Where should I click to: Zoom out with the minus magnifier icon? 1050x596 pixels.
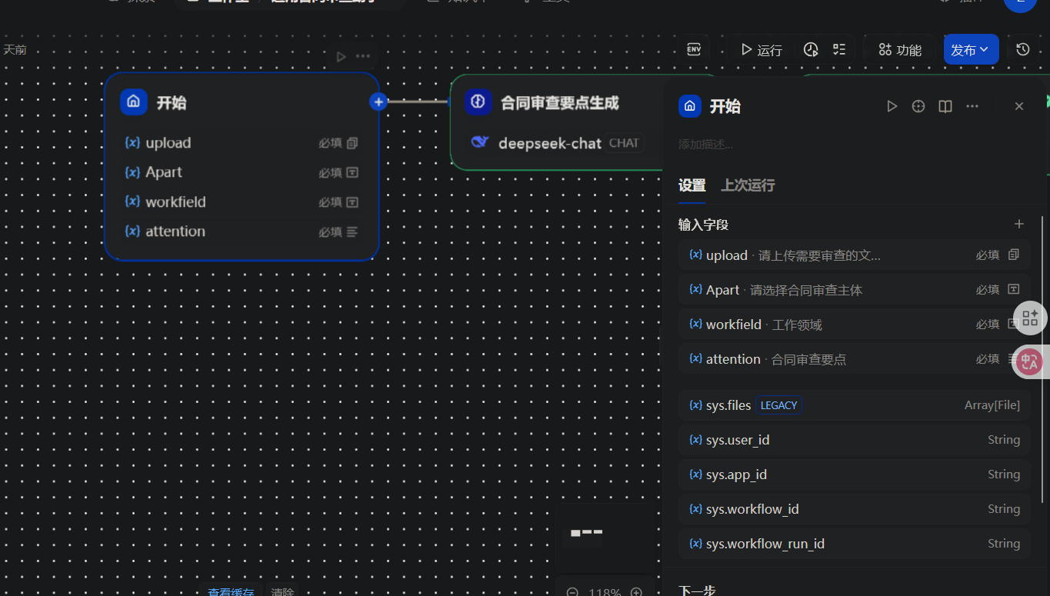point(572,593)
